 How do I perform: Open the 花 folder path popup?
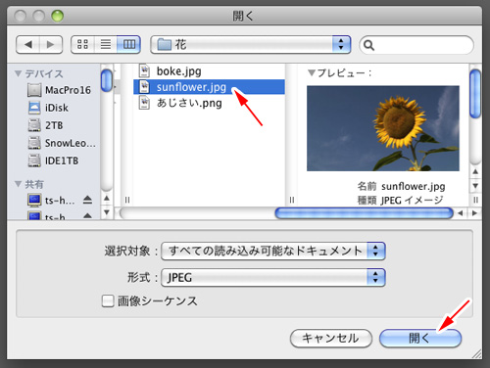250,44
